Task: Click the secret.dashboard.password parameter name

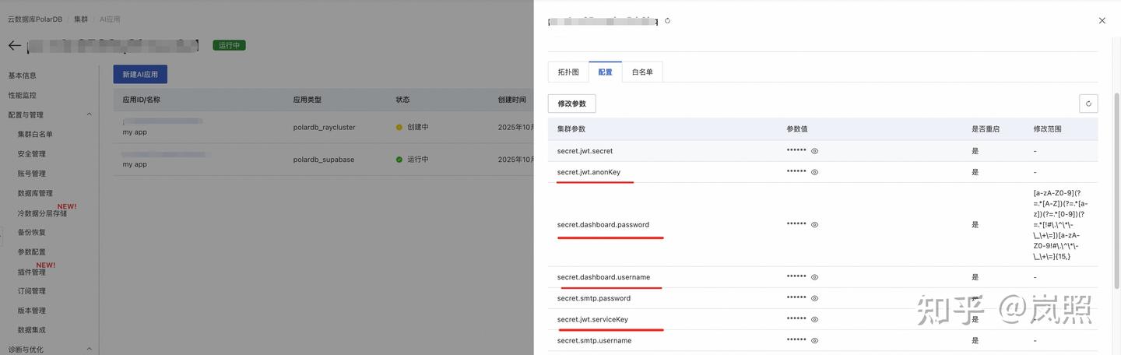Action: [603, 224]
